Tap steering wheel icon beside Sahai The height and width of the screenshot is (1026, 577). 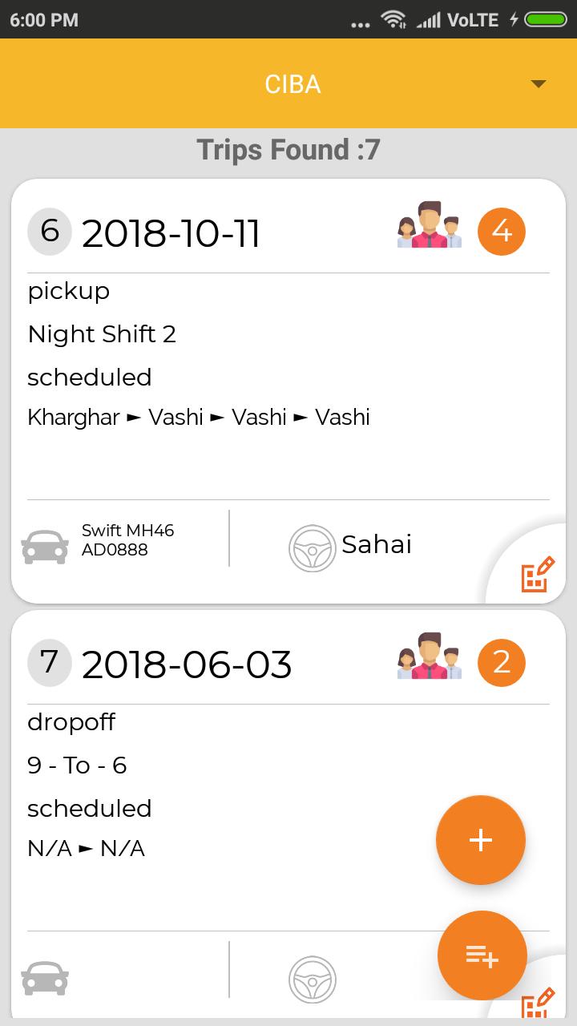coord(313,548)
